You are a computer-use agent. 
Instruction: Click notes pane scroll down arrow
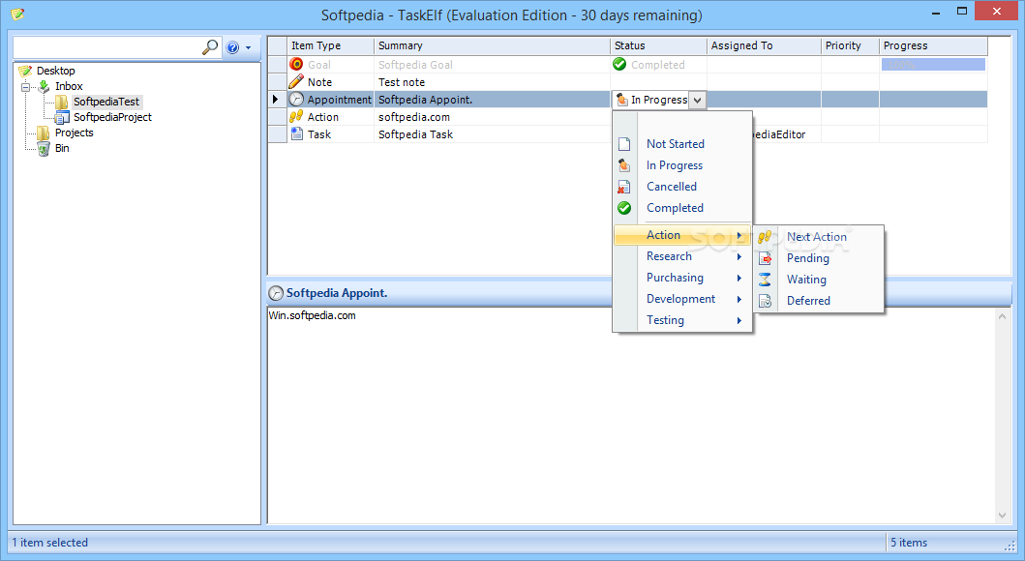click(x=1002, y=516)
